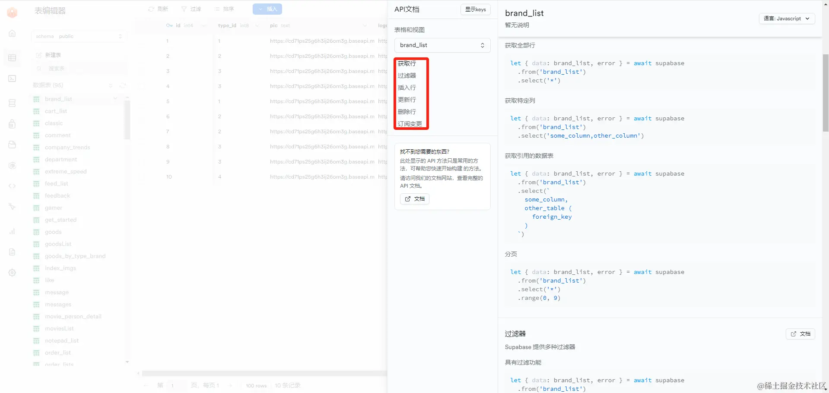Screen dimensions: 829x393
Task: Click the table icon beside cart_list
Action: point(36,111)
